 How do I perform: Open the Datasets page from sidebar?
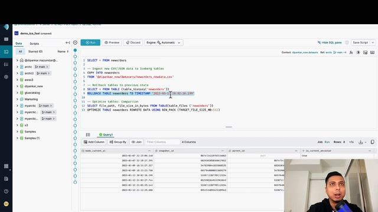[6, 39]
